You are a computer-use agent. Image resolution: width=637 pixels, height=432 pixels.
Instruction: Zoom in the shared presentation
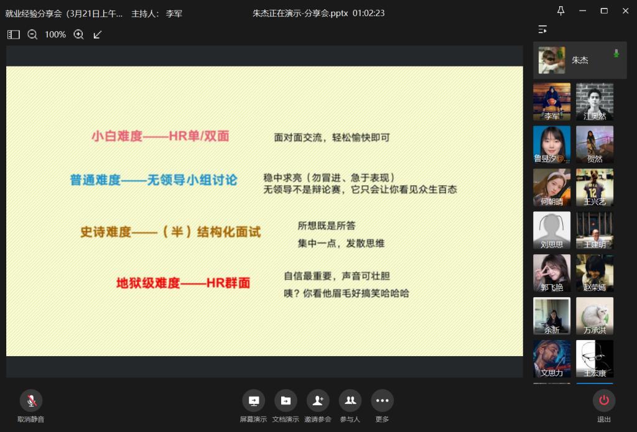[x=79, y=35]
